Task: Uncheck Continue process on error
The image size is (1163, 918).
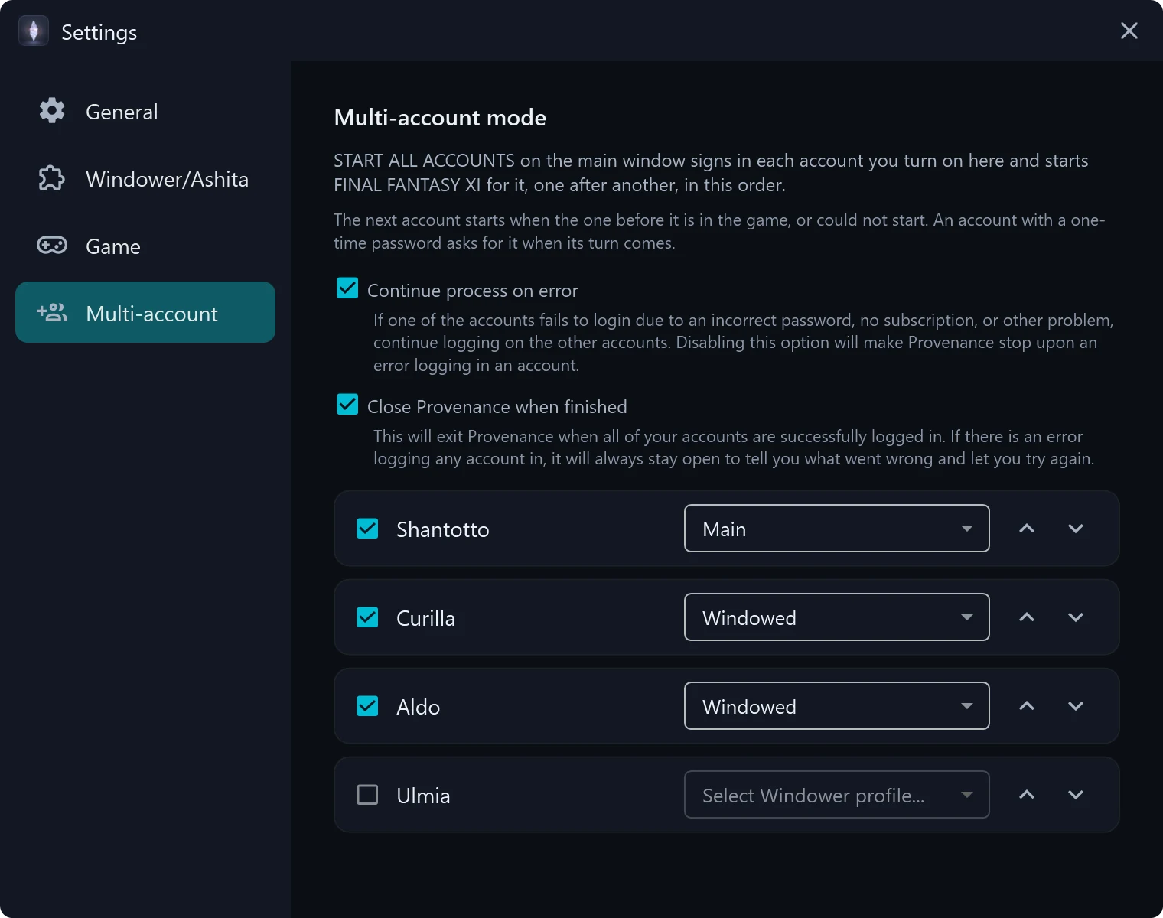Action: click(x=347, y=288)
